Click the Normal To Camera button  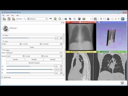coord(34,63)
